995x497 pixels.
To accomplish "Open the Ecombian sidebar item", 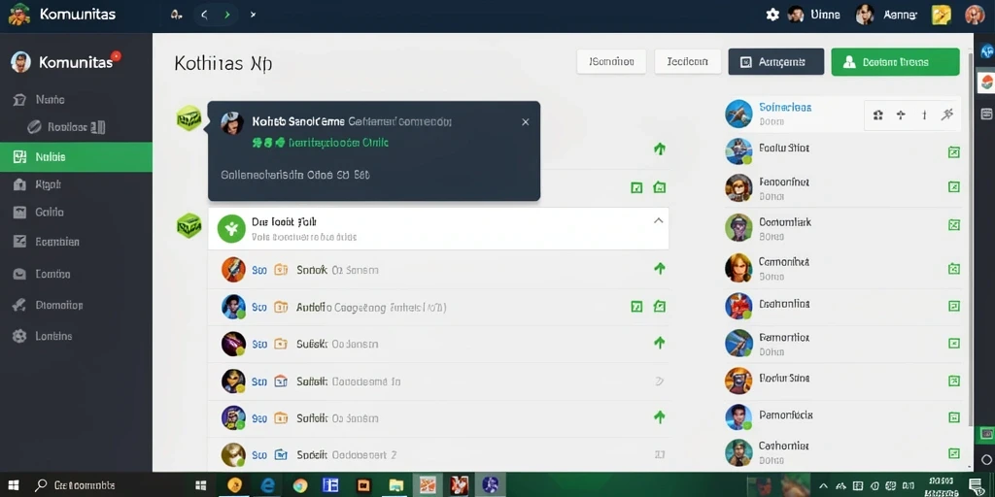I will tap(76, 241).
